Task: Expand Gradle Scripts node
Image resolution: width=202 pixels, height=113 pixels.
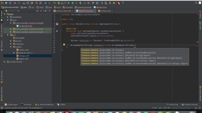Action: pyautogui.click(x=5, y=62)
